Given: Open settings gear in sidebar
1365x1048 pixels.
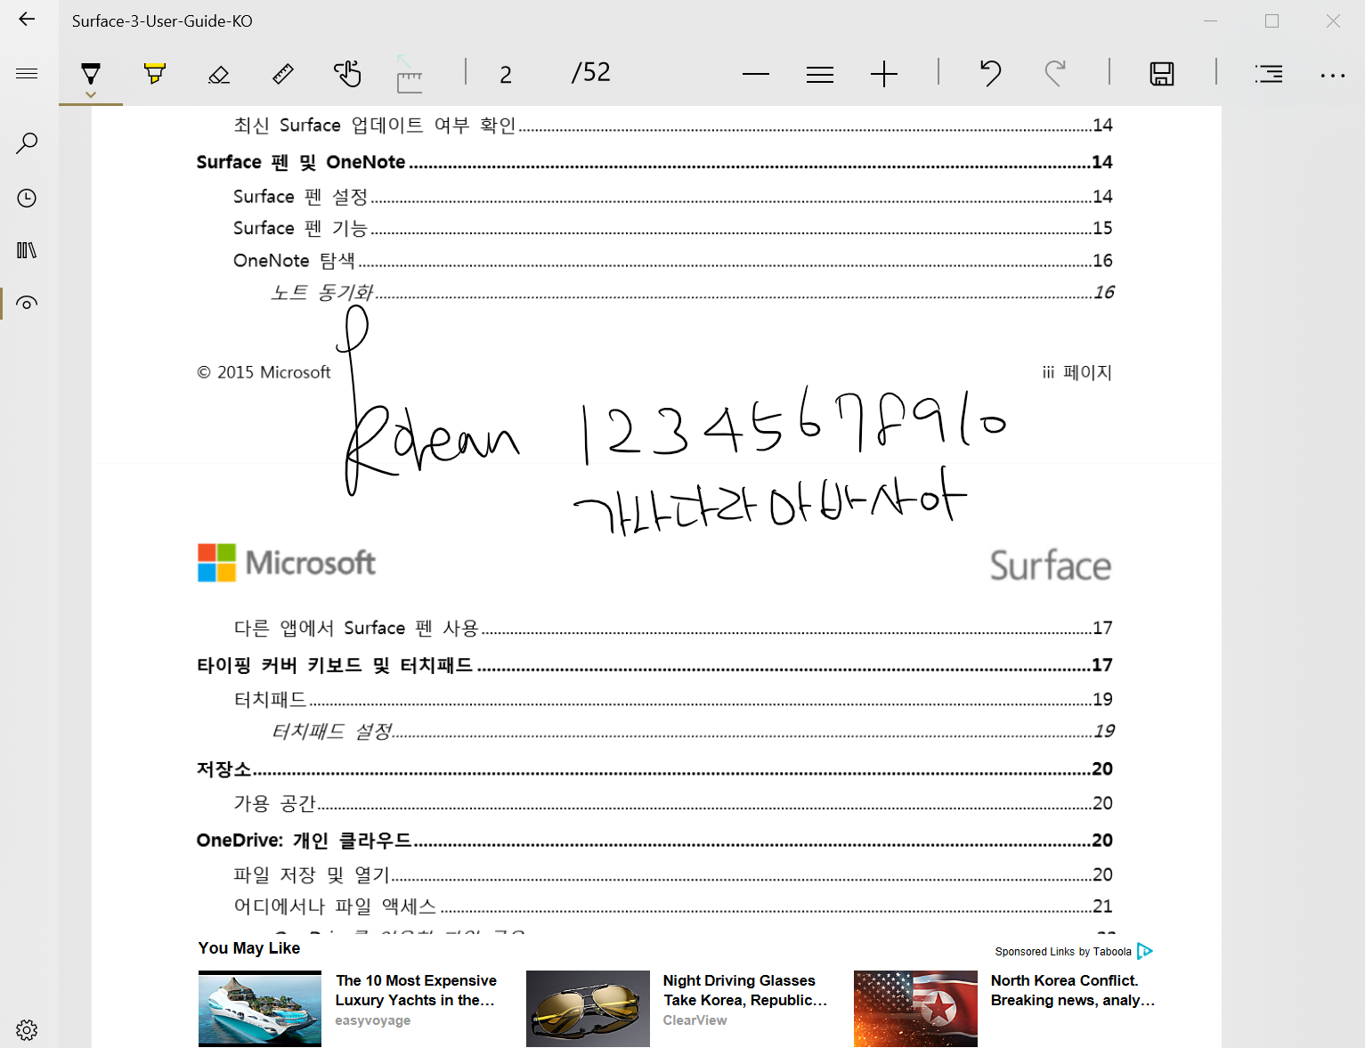Looking at the screenshot, I should pyautogui.click(x=27, y=1030).
